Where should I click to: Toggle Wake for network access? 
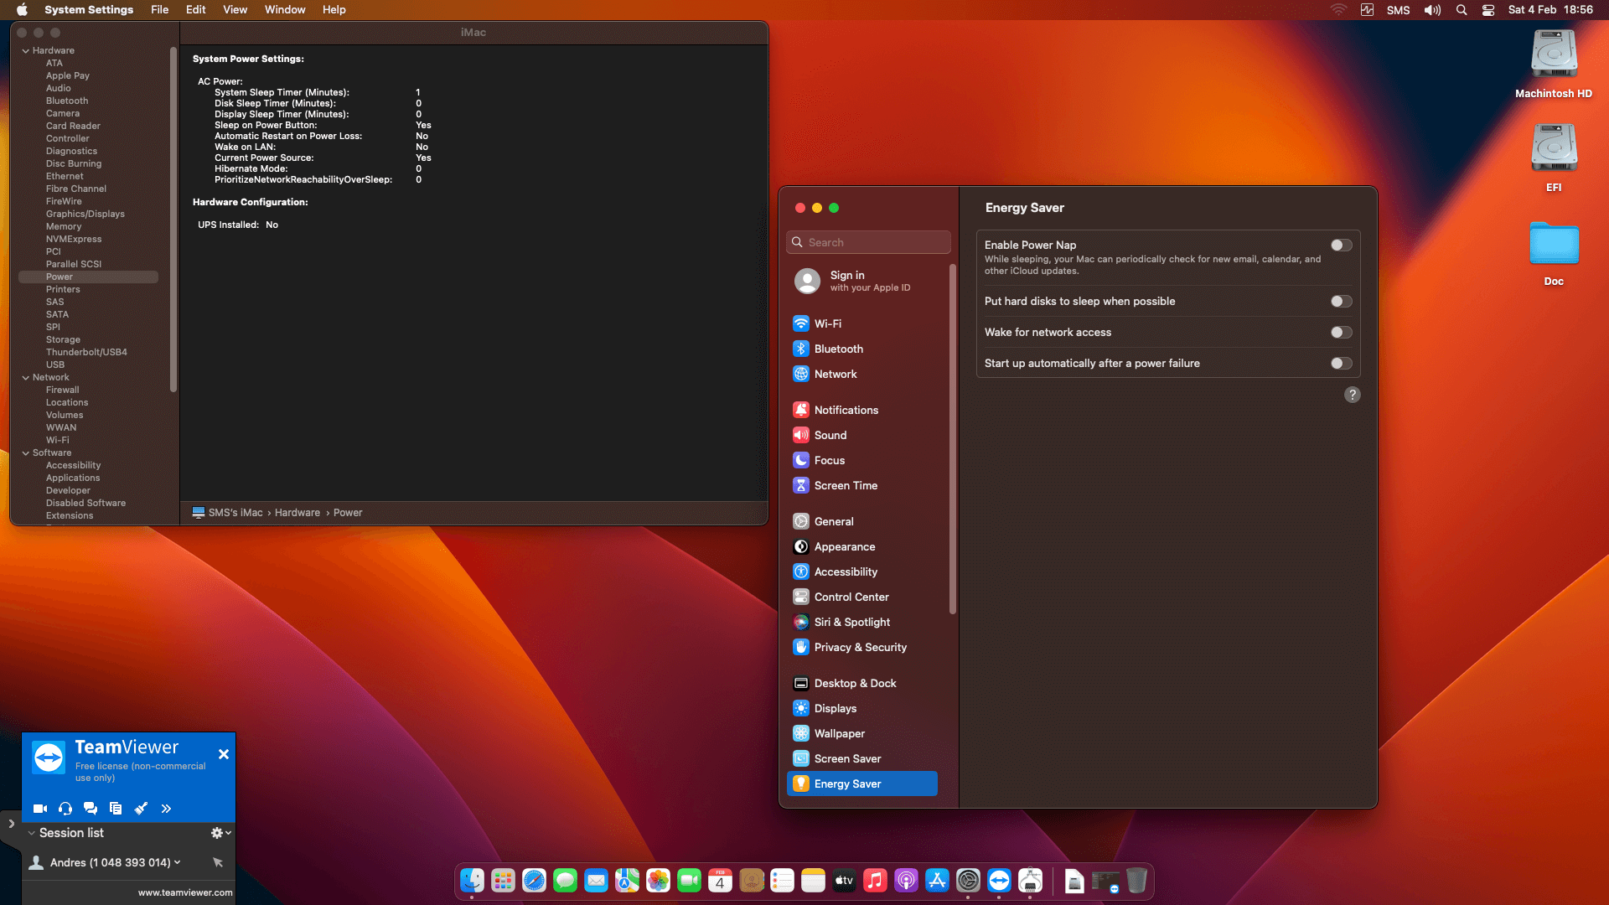[1341, 333]
